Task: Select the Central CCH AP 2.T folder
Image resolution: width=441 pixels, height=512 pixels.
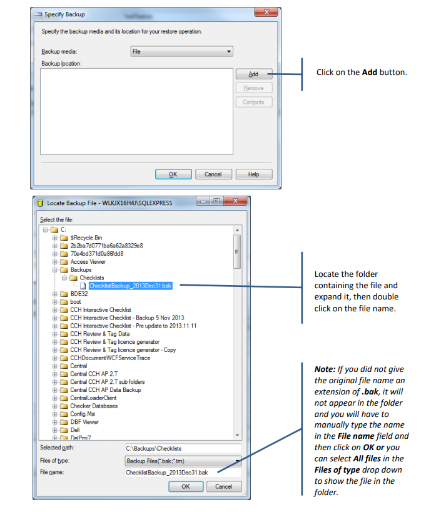Action: click(94, 374)
